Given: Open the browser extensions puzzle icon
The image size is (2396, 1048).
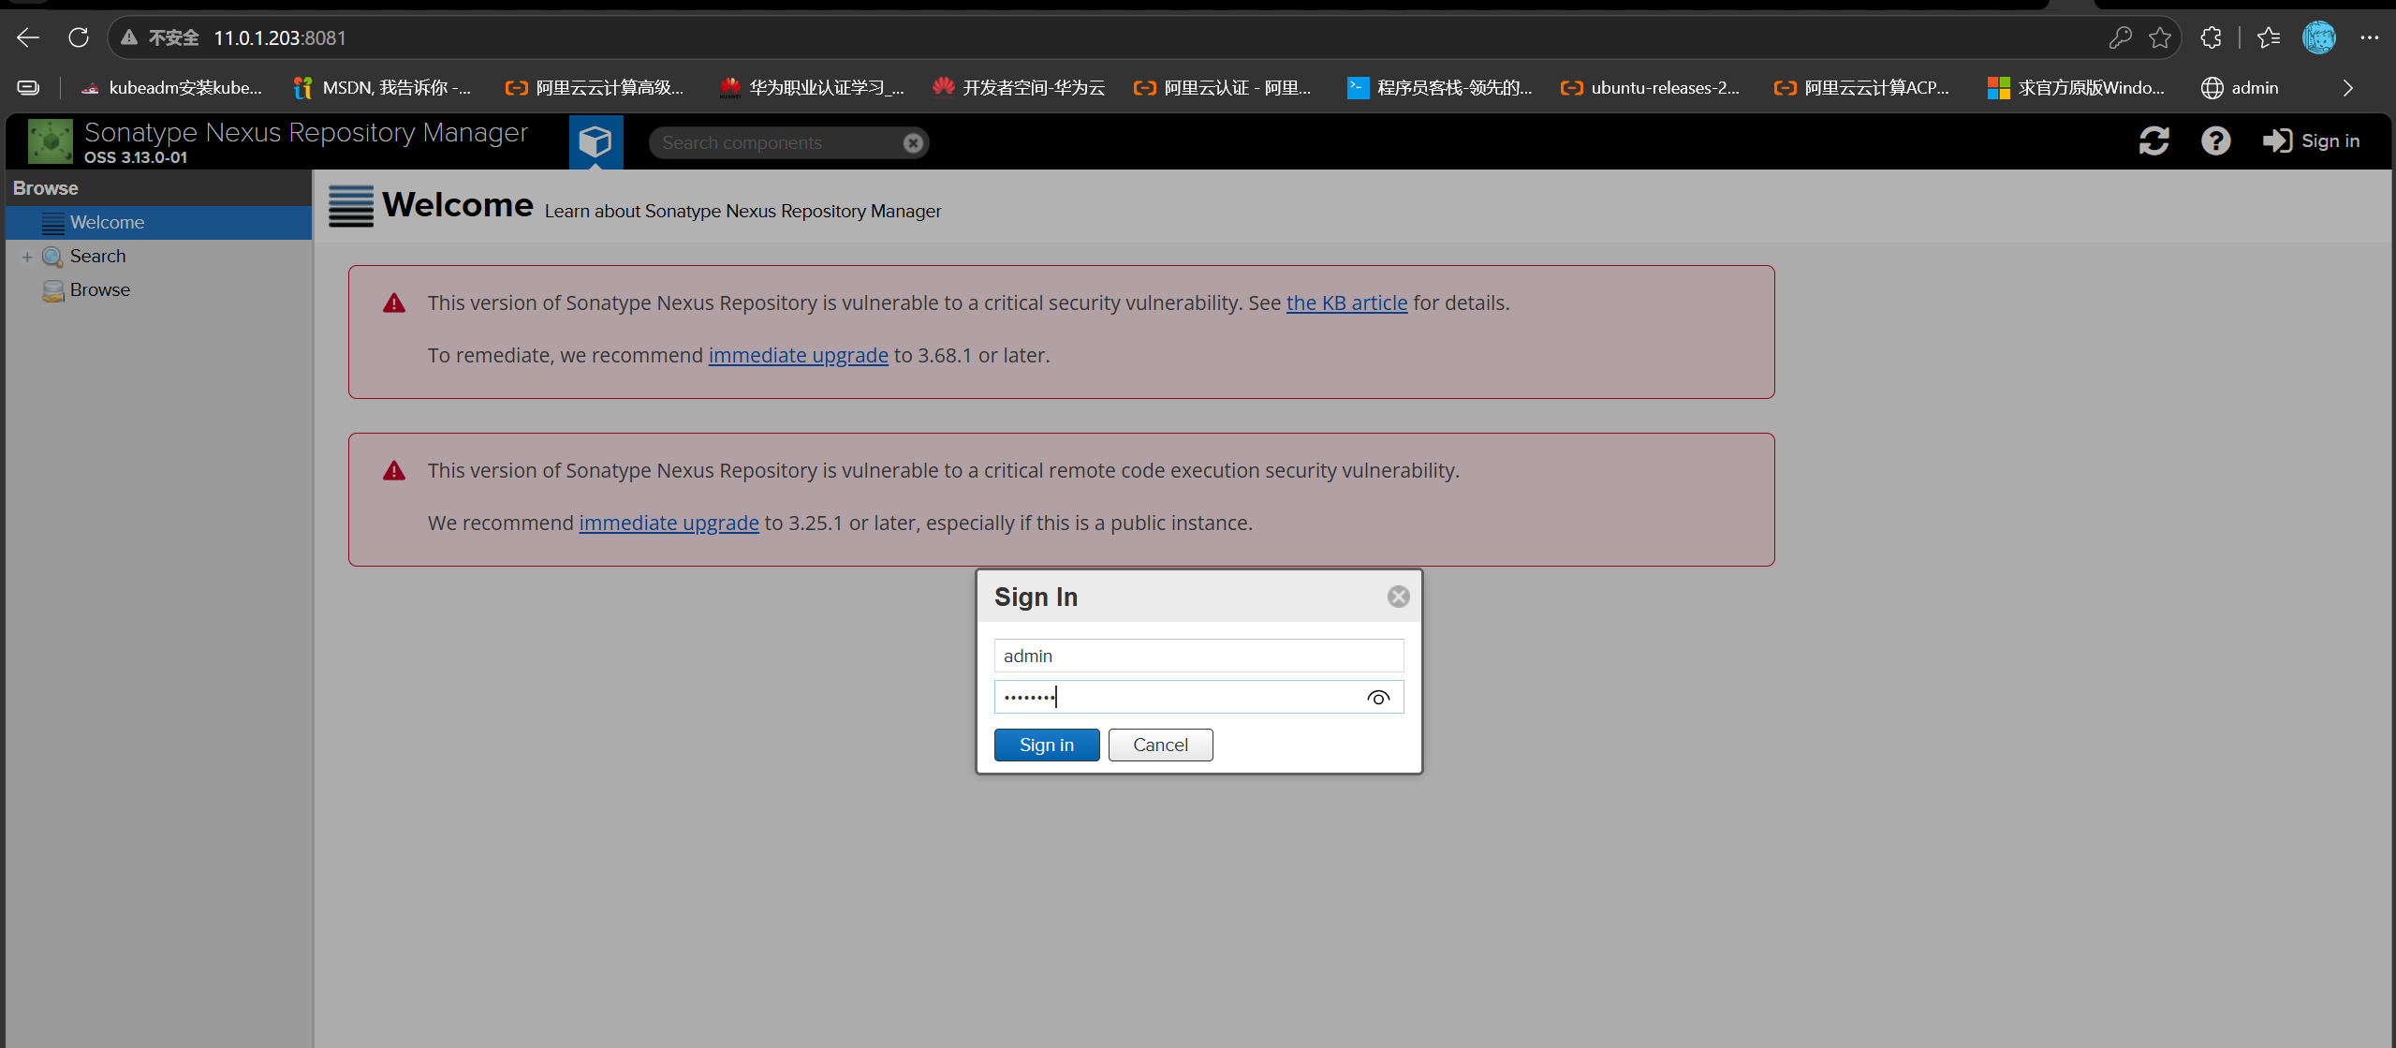Looking at the screenshot, I should 2211,37.
